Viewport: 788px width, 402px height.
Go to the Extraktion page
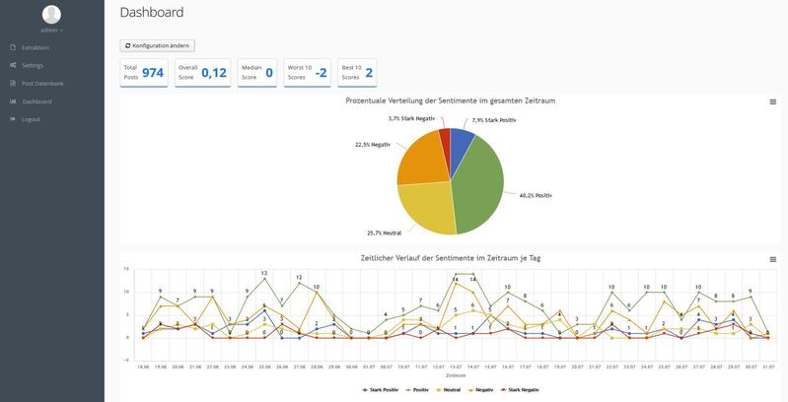(35, 47)
